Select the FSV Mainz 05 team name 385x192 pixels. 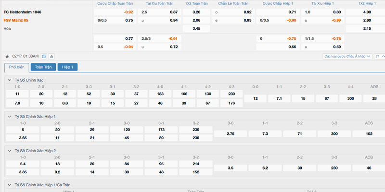point(16,20)
